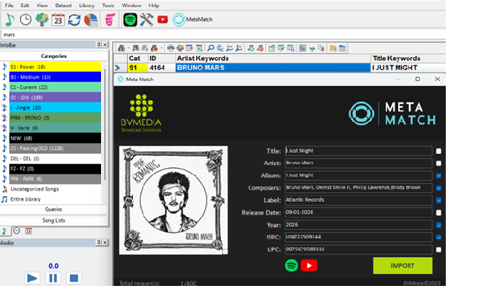Click the YouTube icon in main toolbar
Viewport: 477px width, 306px height.
163,20
